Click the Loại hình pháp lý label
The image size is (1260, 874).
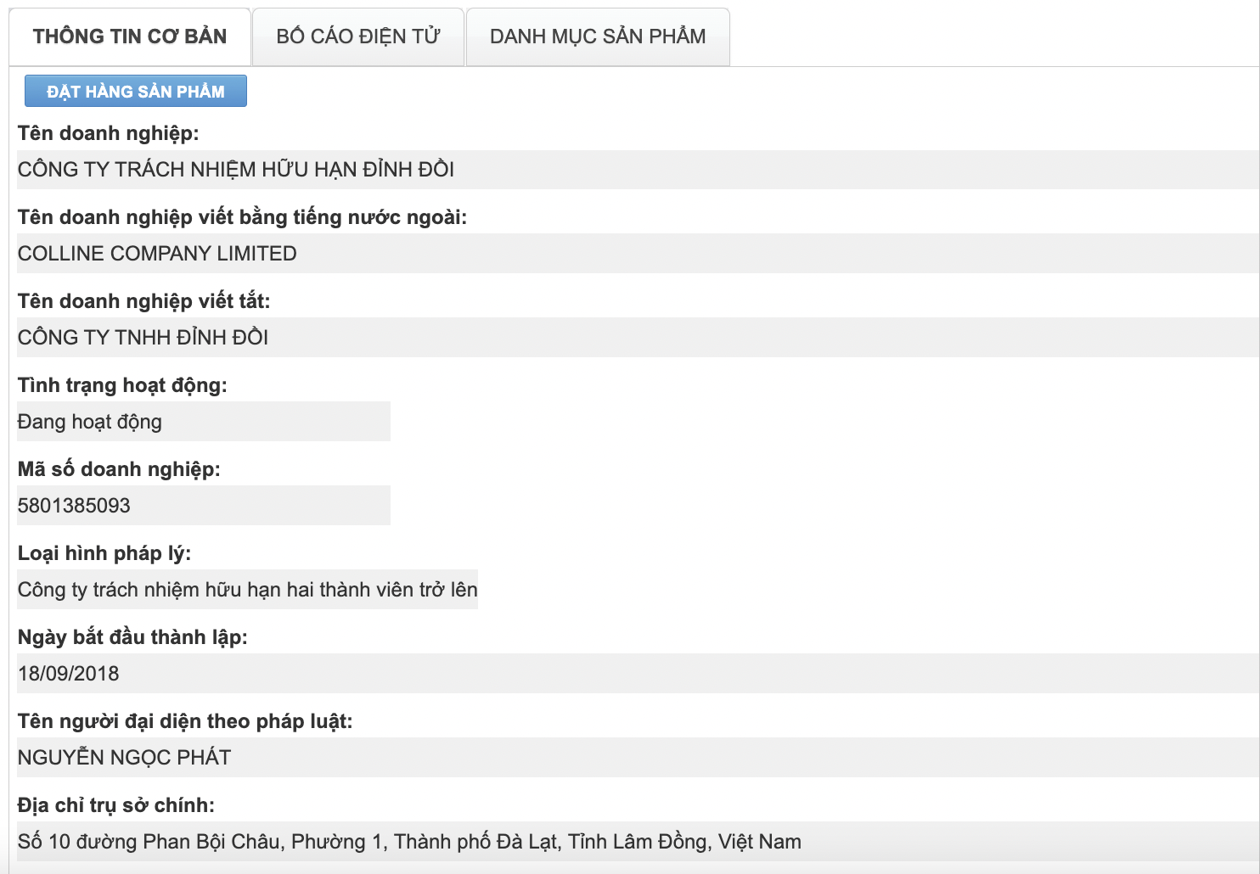[x=104, y=553]
